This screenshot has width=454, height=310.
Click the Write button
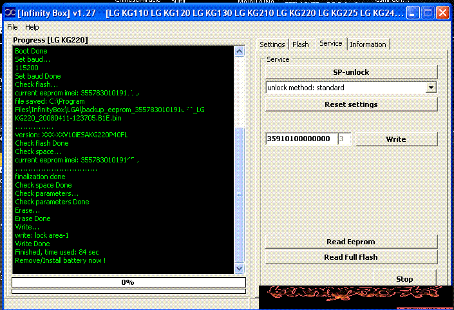pos(396,139)
